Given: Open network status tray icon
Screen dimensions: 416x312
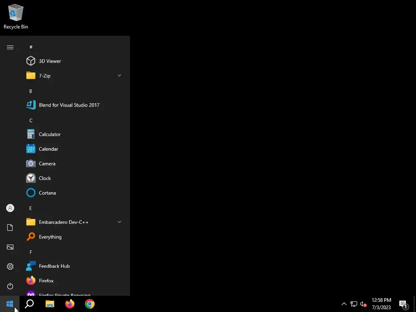Looking at the screenshot, I should [x=354, y=304].
